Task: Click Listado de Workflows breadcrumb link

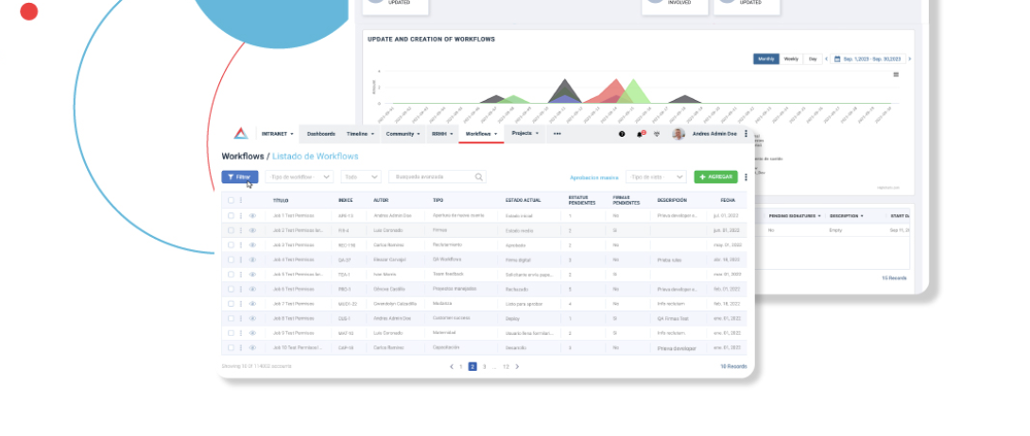Action: pyautogui.click(x=316, y=156)
